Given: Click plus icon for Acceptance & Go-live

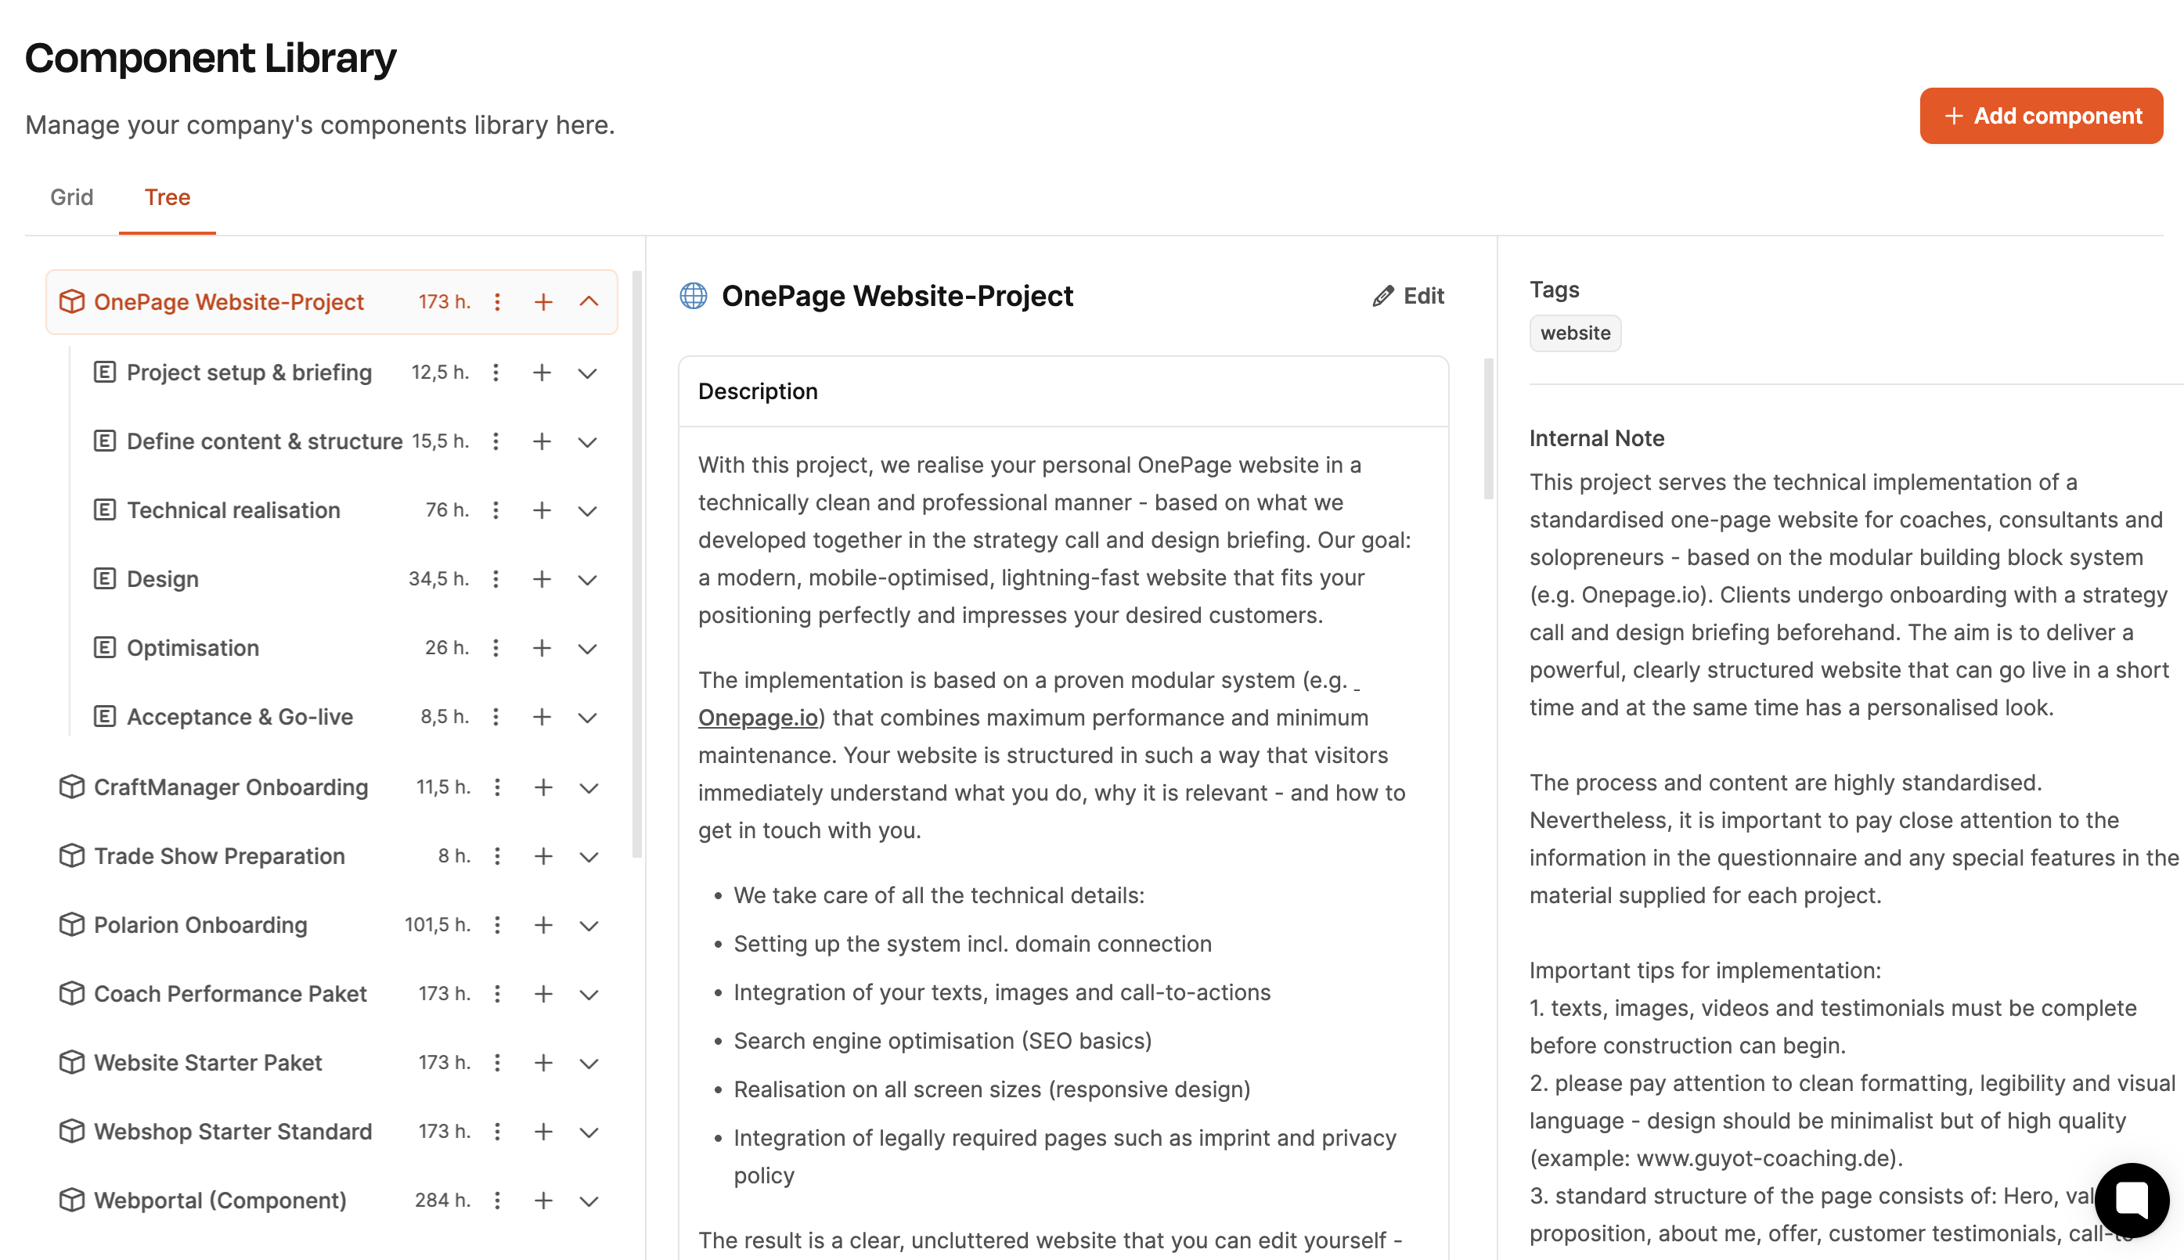Looking at the screenshot, I should [542, 717].
